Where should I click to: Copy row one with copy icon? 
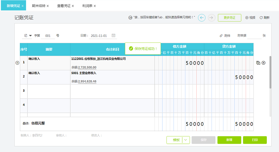pos(258,63)
